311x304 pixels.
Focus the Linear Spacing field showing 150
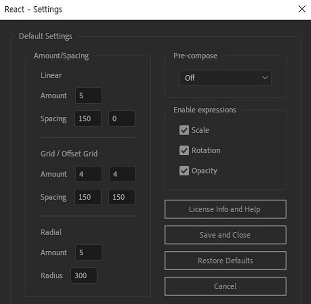pyautogui.click(x=88, y=119)
